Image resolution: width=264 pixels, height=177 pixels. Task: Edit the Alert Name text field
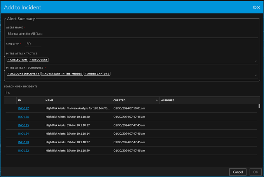[131, 34]
